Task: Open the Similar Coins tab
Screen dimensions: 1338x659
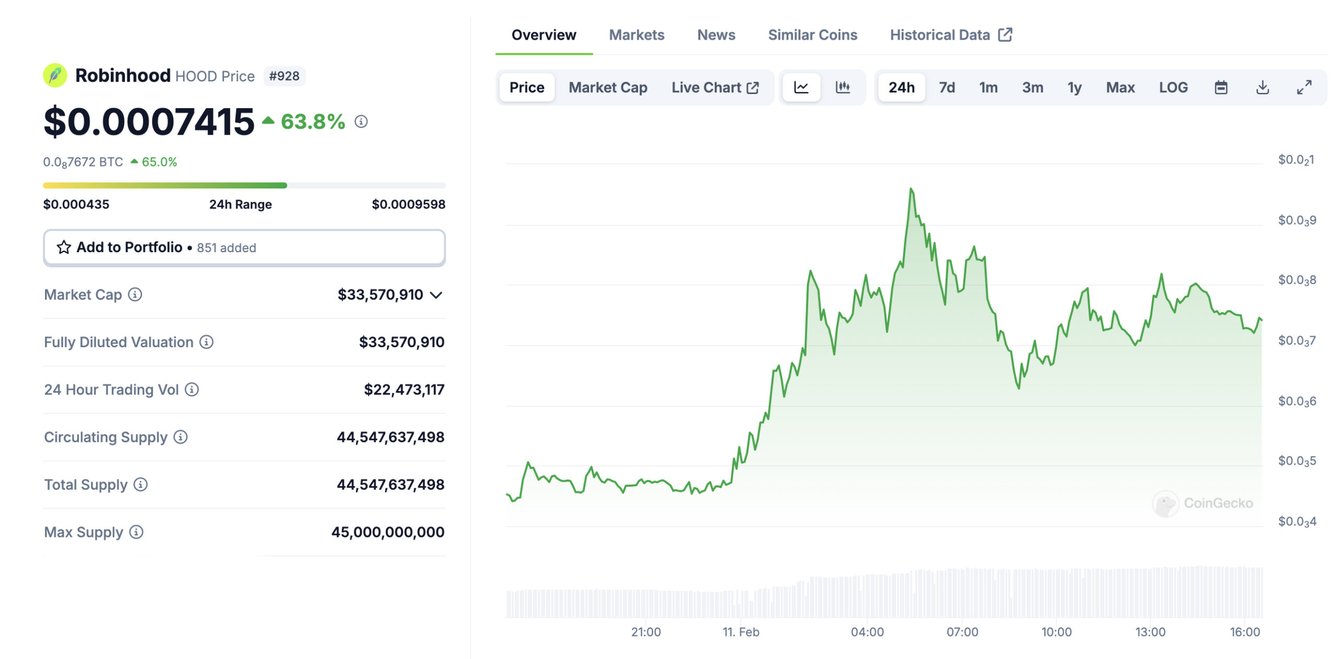Action: point(812,34)
